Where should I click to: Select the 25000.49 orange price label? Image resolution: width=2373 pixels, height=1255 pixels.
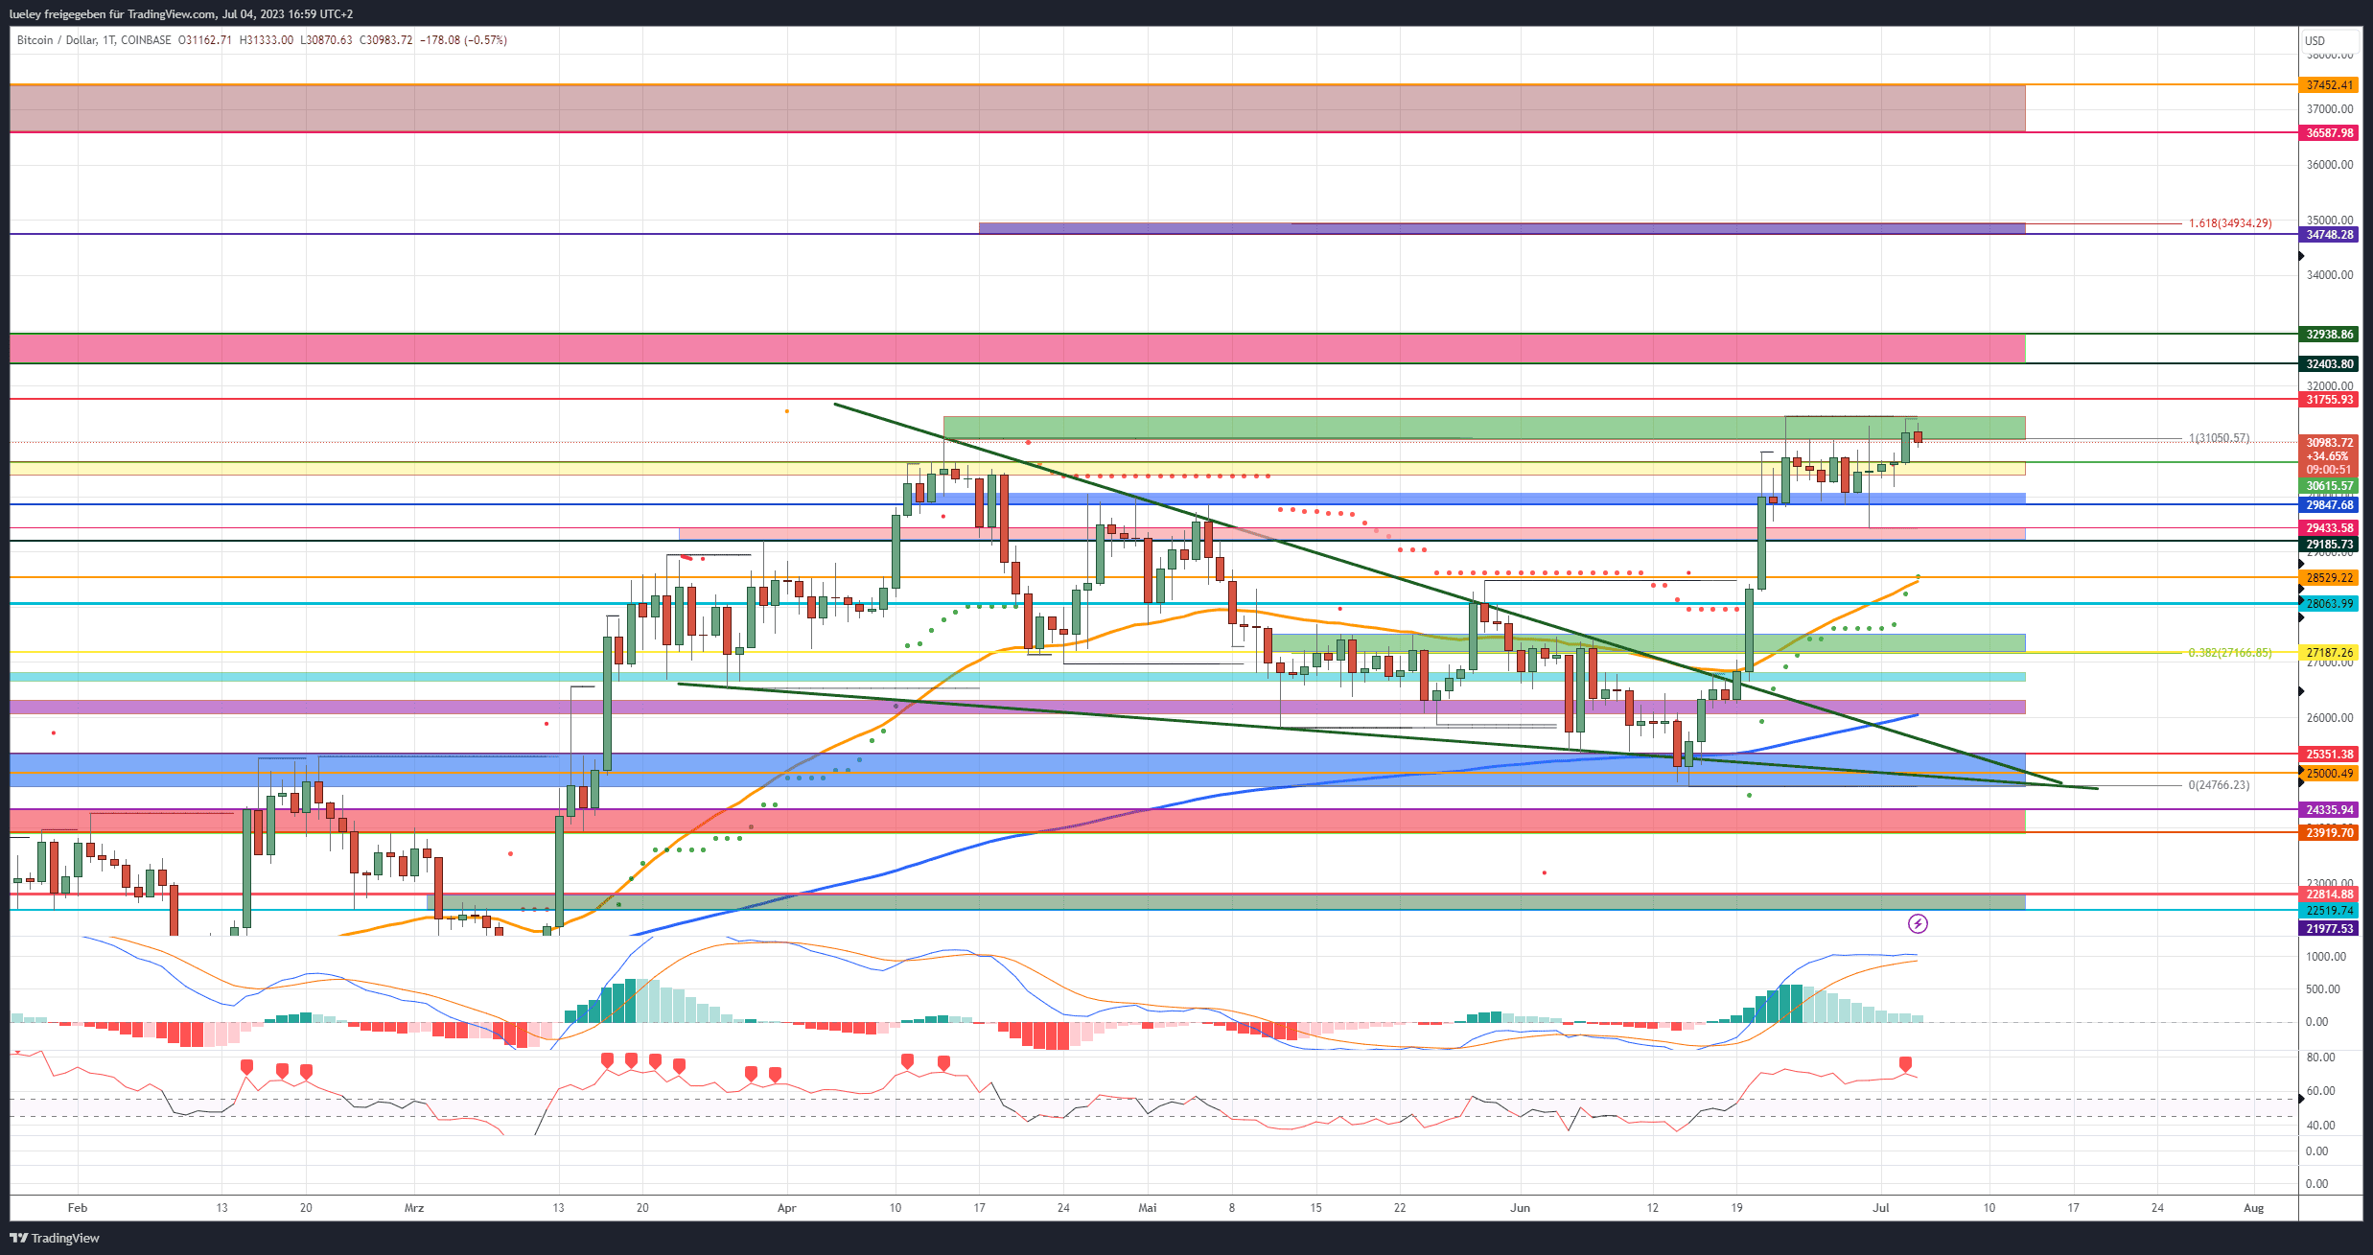[x=2329, y=774]
